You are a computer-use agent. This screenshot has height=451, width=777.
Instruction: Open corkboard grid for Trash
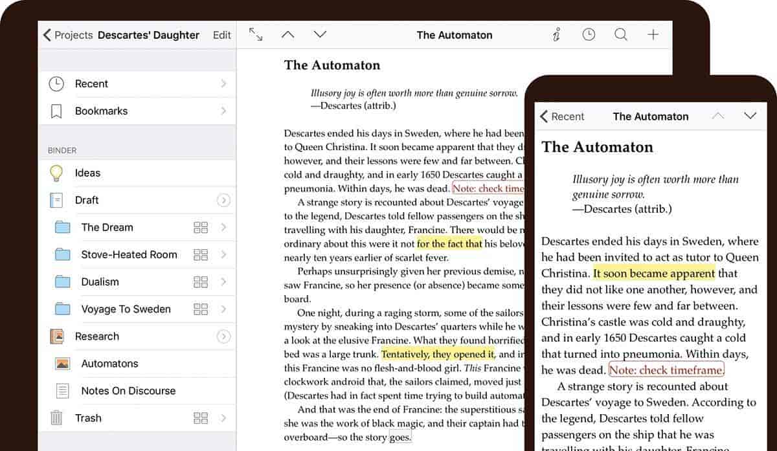pyautogui.click(x=201, y=418)
